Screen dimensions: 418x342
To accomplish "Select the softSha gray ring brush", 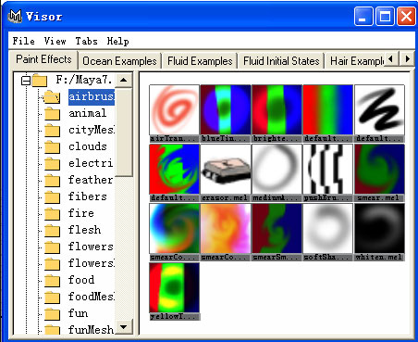I will (x=328, y=229).
